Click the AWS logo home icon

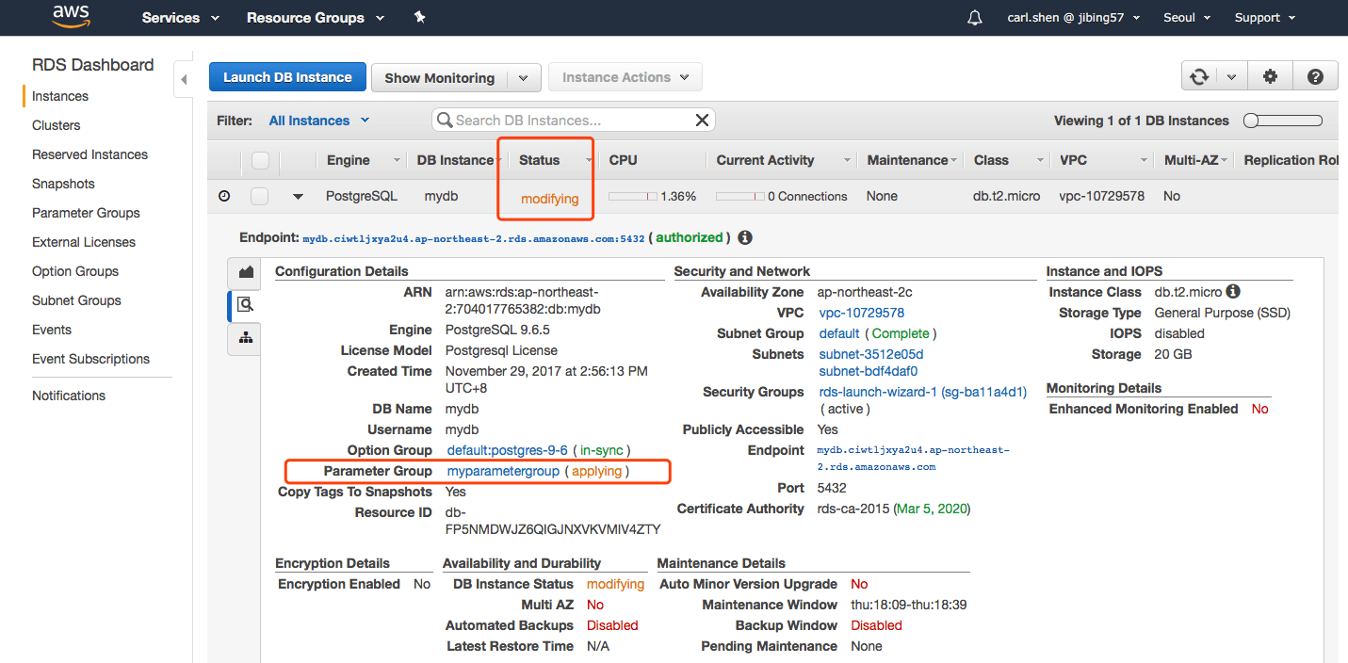[x=71, y=16]
